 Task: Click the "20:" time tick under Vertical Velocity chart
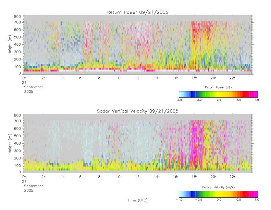click(x=213, y=177)
